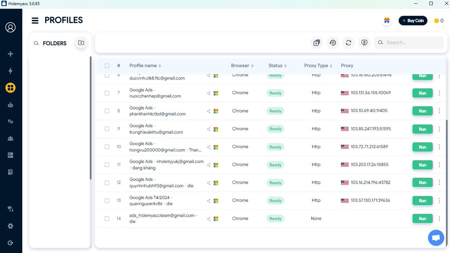This screenshot has width=450, height=253.
Task: Open the billing document icon in sidebar
Action: click(x=10, y=172)
